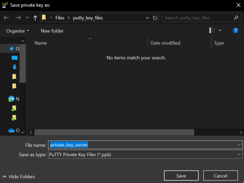Click the horizontal scrollbar in file list
Screen dimensions: 244x183
(x=114, y=132)
